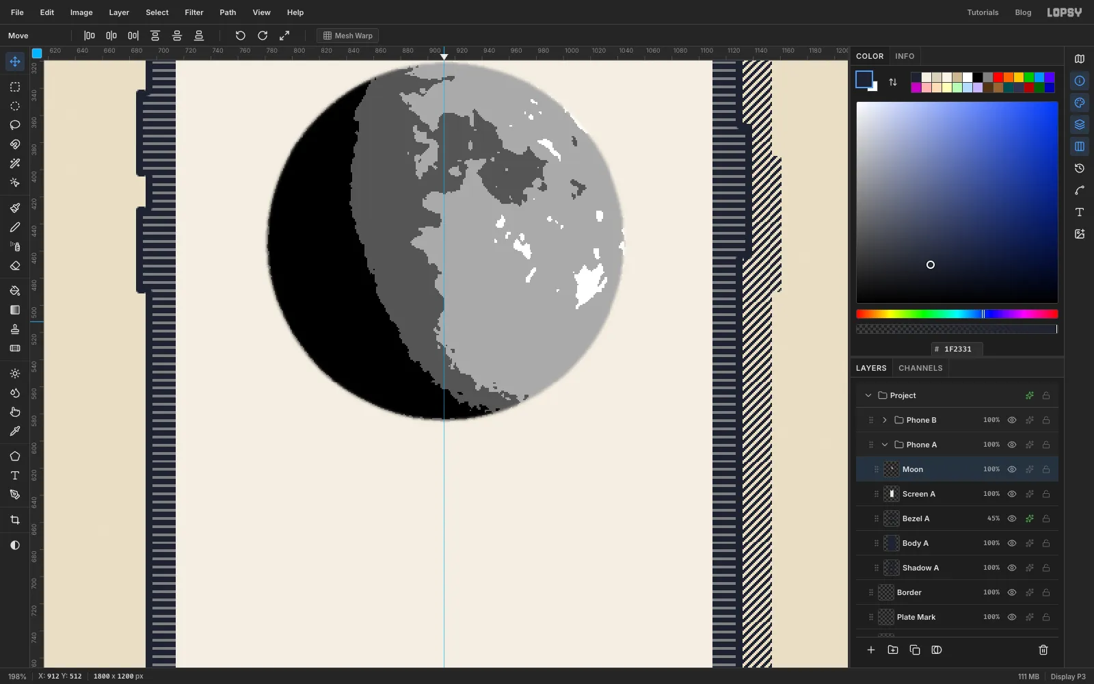Click the Redo arrow icon
Viewport: 1094px width, 684px height.
coord(263,36)
